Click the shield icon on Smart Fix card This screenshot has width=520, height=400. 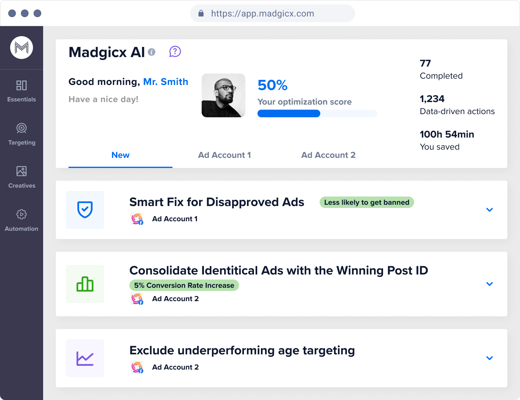coord(85,210)
